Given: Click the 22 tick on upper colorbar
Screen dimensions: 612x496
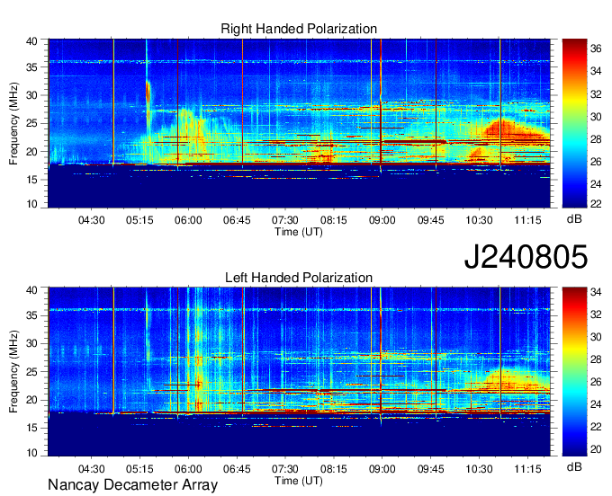Looking at the screenshot, I should point(596,203).
